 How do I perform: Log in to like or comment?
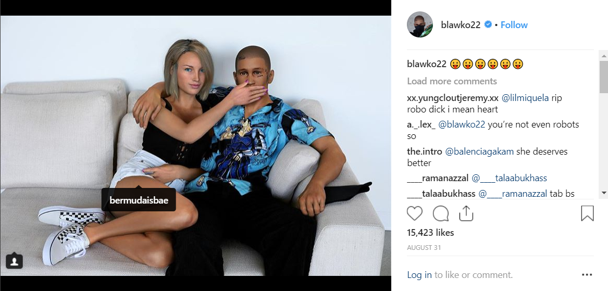(x=419, y=275)
